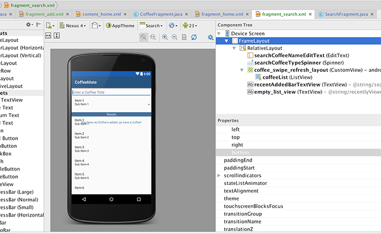Switch to the SearchFragment.java tab
The height and width of the screenshot is (234, 381).
(x=346, y=14)
